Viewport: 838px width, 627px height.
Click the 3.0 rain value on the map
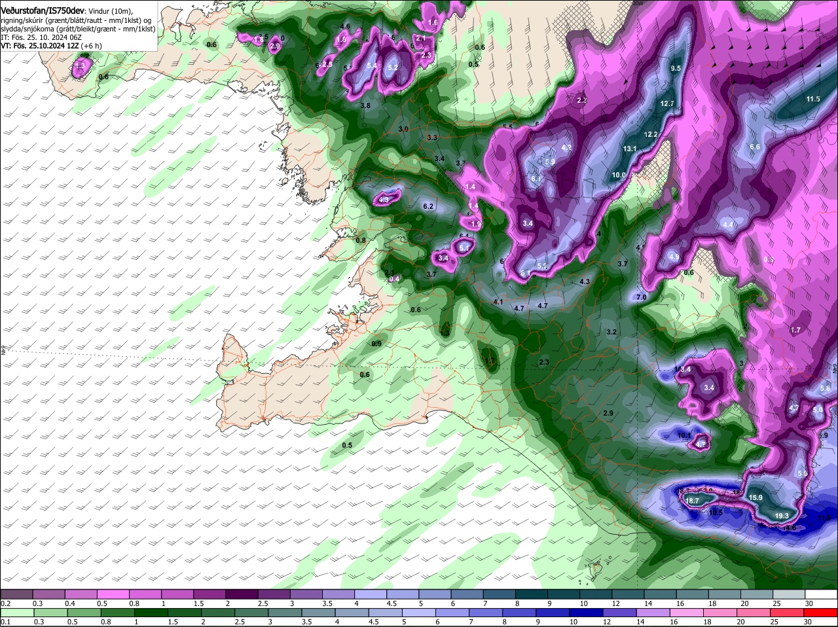click(x=403, y=130)
